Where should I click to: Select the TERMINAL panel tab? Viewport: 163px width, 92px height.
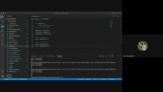point(60,56)
